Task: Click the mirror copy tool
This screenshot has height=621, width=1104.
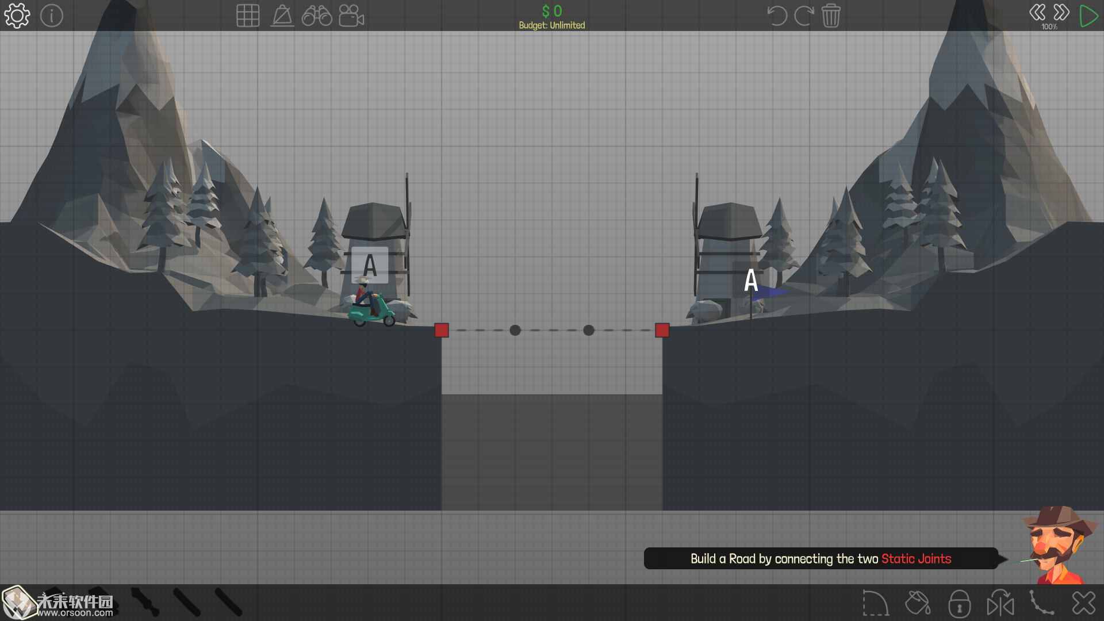Action: pyautogui.click(x=1000, y=603)
